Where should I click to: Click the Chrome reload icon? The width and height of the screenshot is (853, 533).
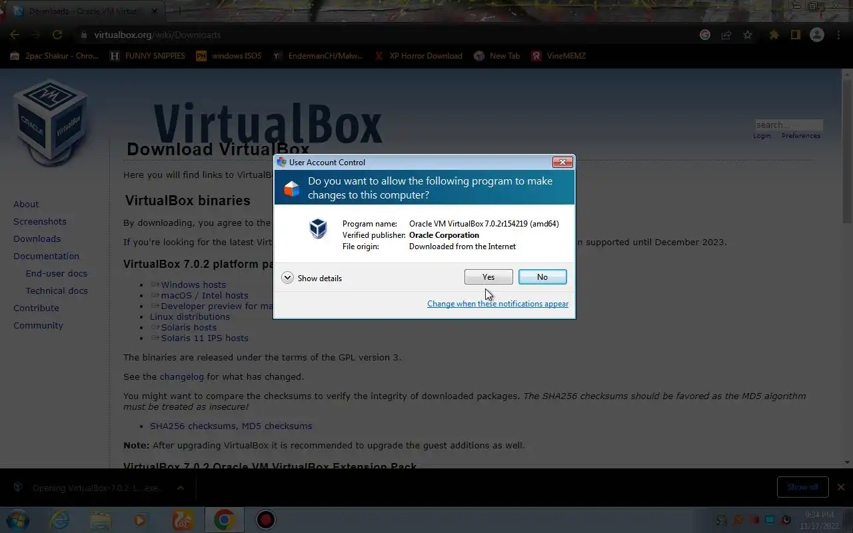click(x=57, y=35)
